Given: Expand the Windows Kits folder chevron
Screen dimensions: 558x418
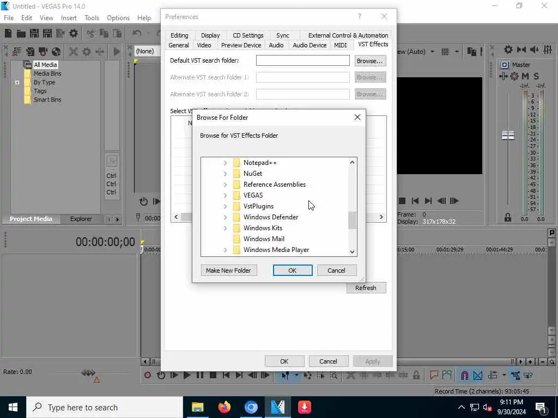Looking at the screenshot, I should click(x=225, y=228).
